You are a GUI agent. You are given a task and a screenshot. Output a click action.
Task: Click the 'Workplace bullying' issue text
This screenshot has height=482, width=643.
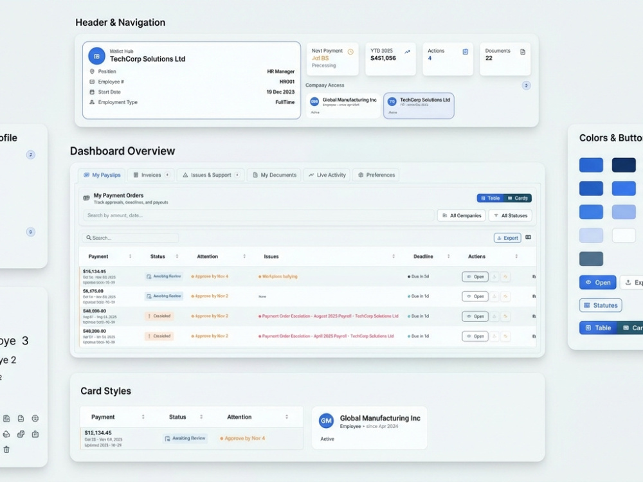[280, 276]
